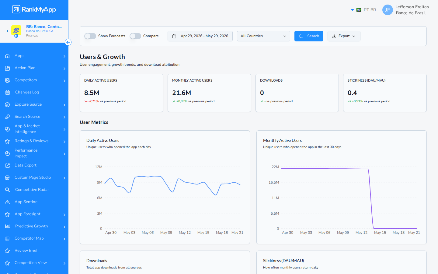Click the RankMyApp logo
This screenshot has width=438, height=274.
tap(34, 9)
